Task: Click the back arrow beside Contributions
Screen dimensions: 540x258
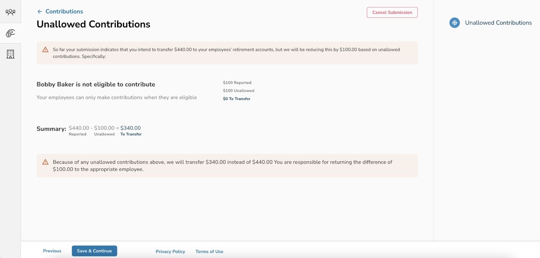Action: pos(39,11)
